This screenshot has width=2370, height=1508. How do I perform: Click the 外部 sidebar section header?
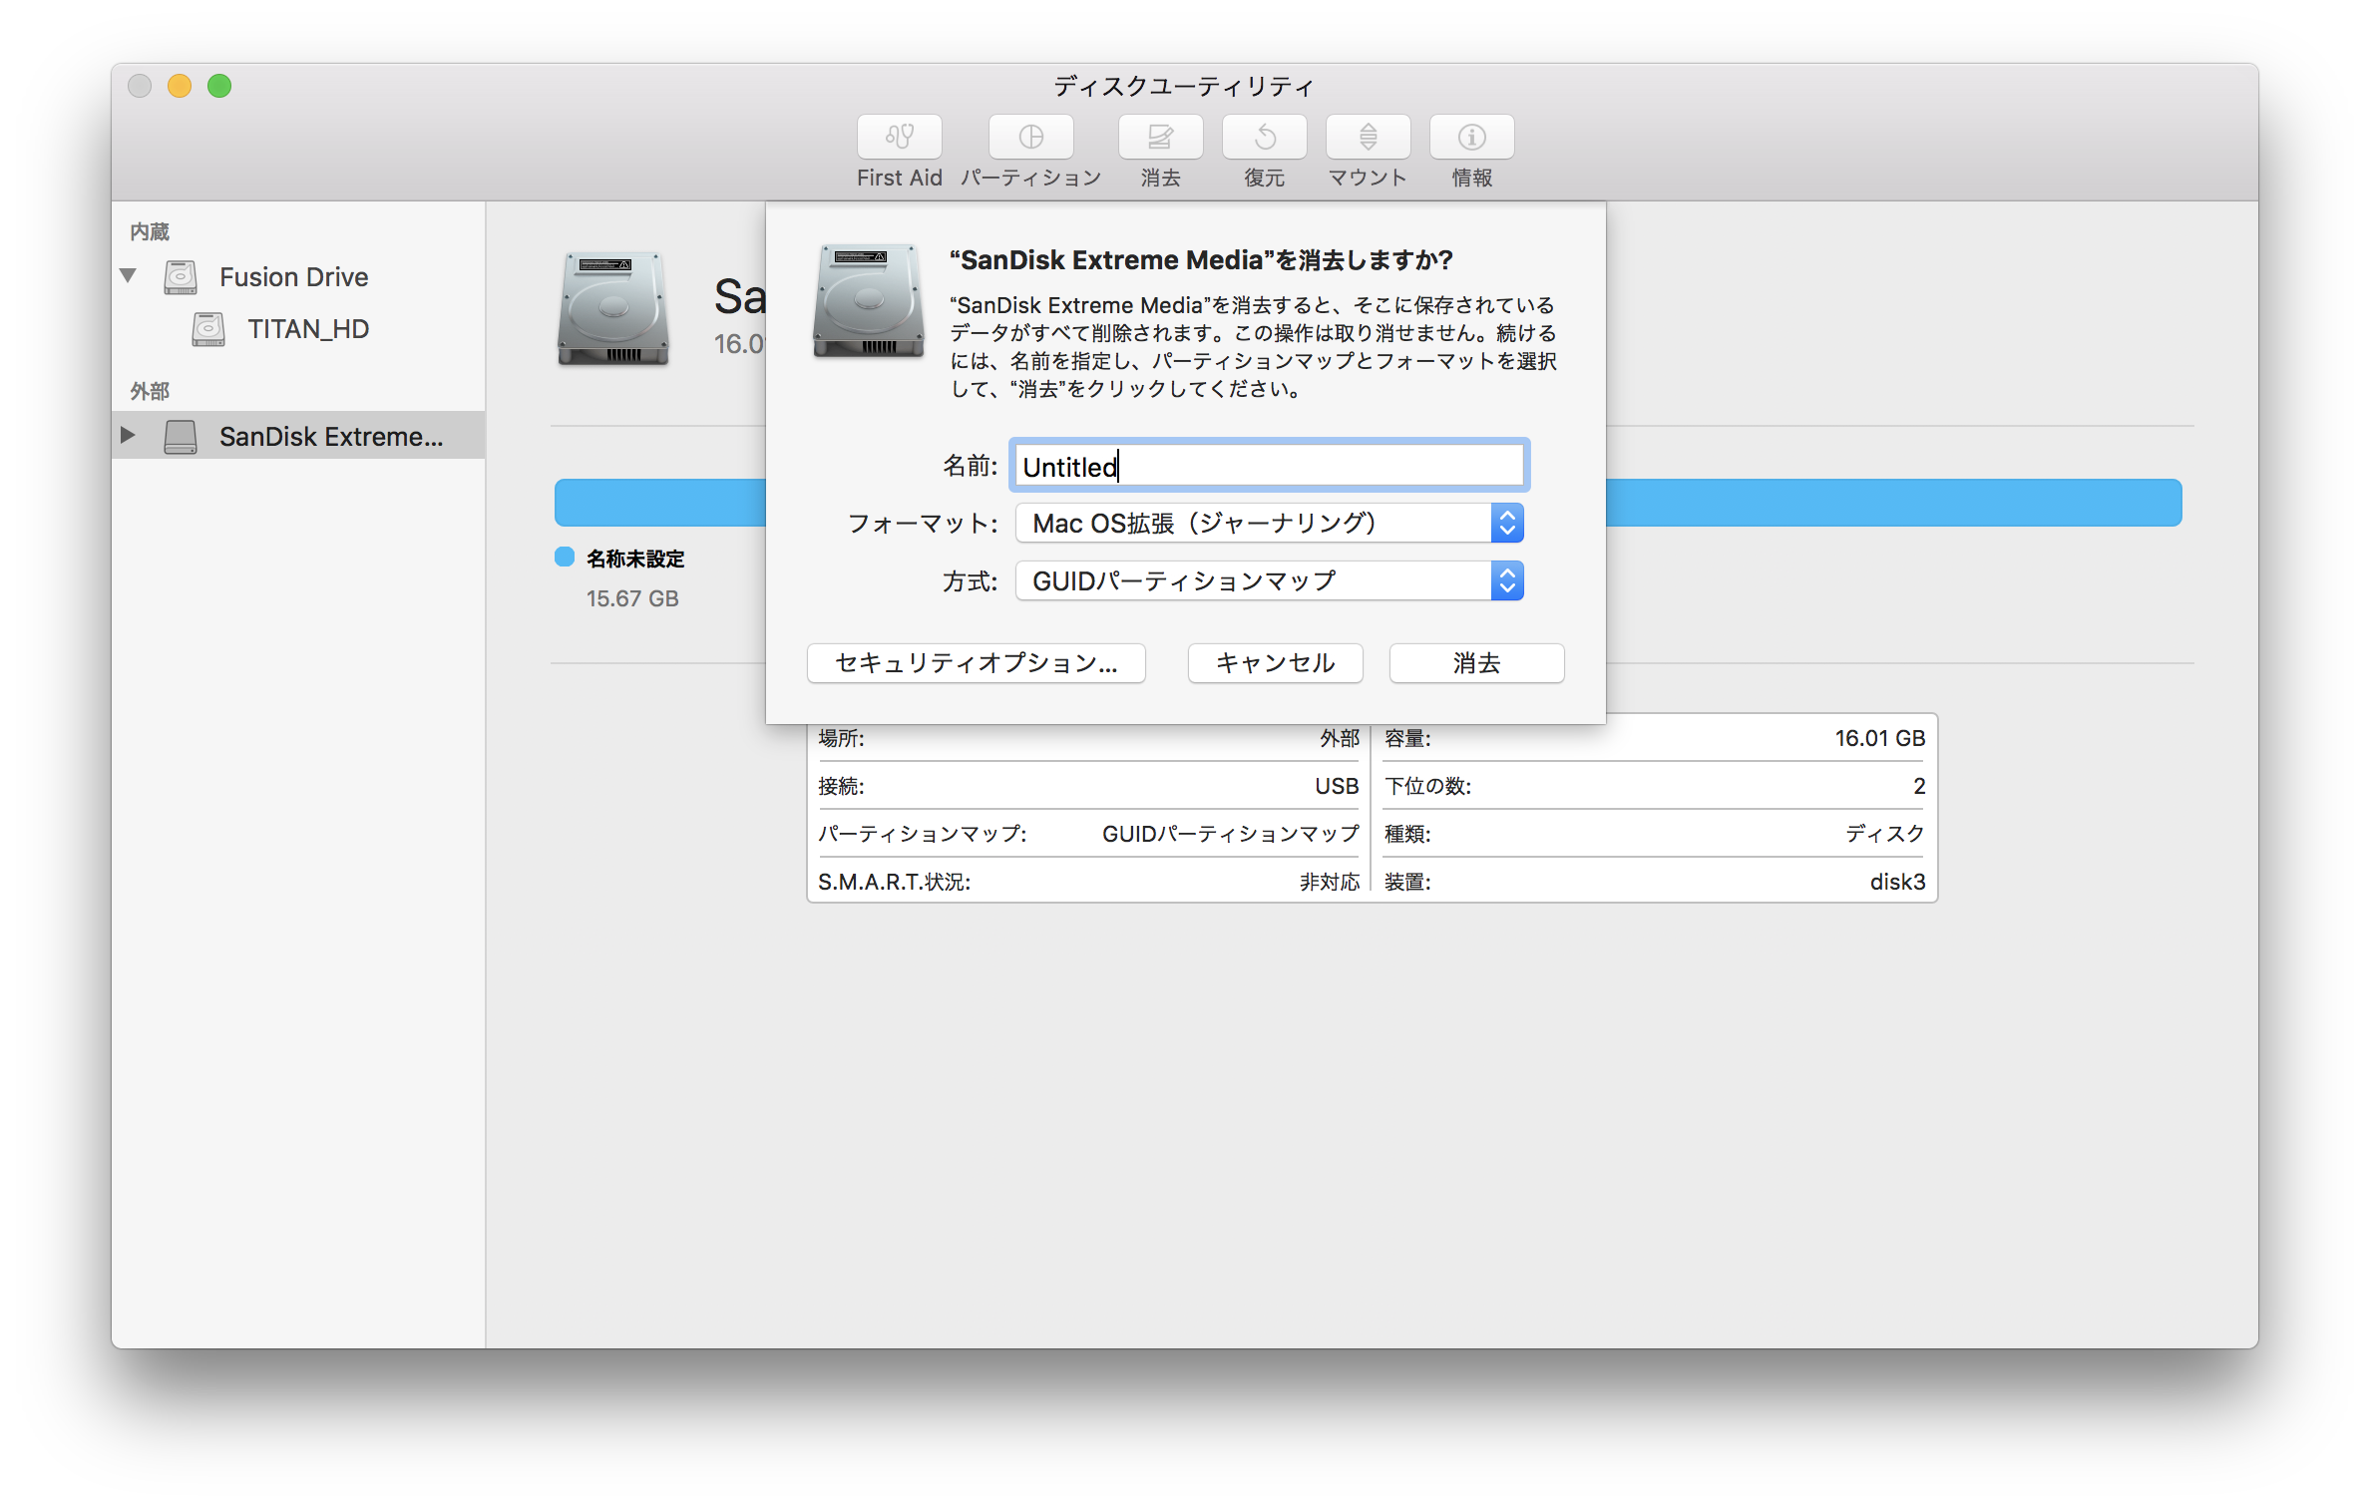[x=150, y=391]
